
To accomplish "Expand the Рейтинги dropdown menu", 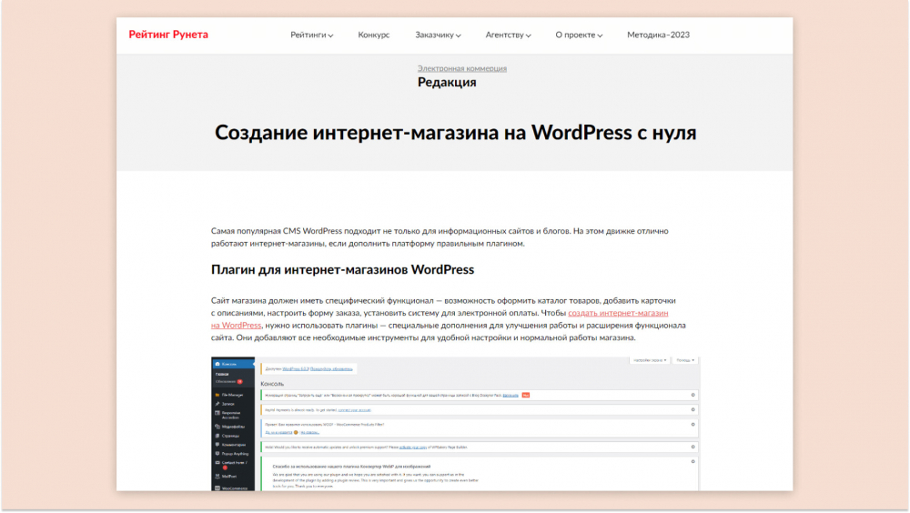I will (311, 35).
